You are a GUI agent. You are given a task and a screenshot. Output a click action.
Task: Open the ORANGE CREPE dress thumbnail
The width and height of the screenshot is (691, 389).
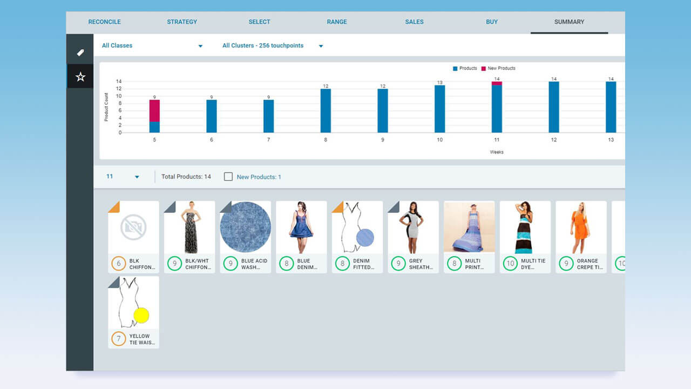point(581,227)
